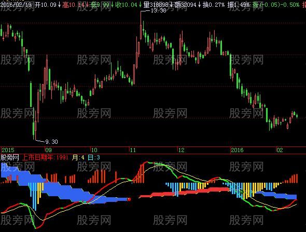Click the change 涨(-0.05)-0.50% value
The image size is (306, 232).
275,5
